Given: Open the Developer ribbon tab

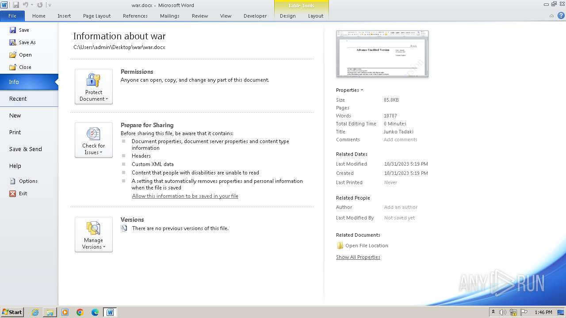Looking at the screenshot, I should tap(255, 16).
